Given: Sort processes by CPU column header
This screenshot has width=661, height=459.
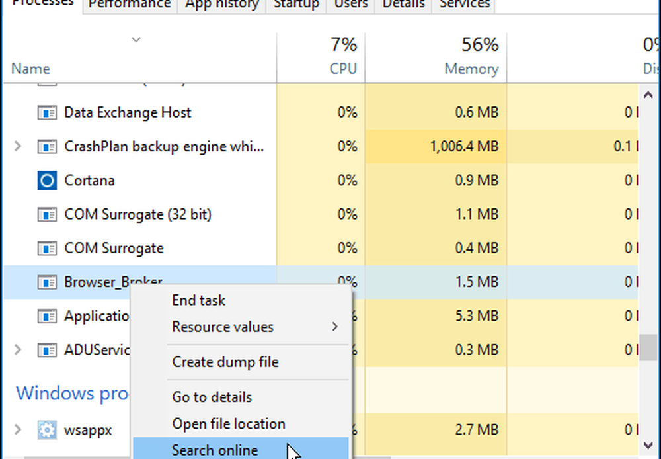Looking at the screenshot, I should point(343,69).
